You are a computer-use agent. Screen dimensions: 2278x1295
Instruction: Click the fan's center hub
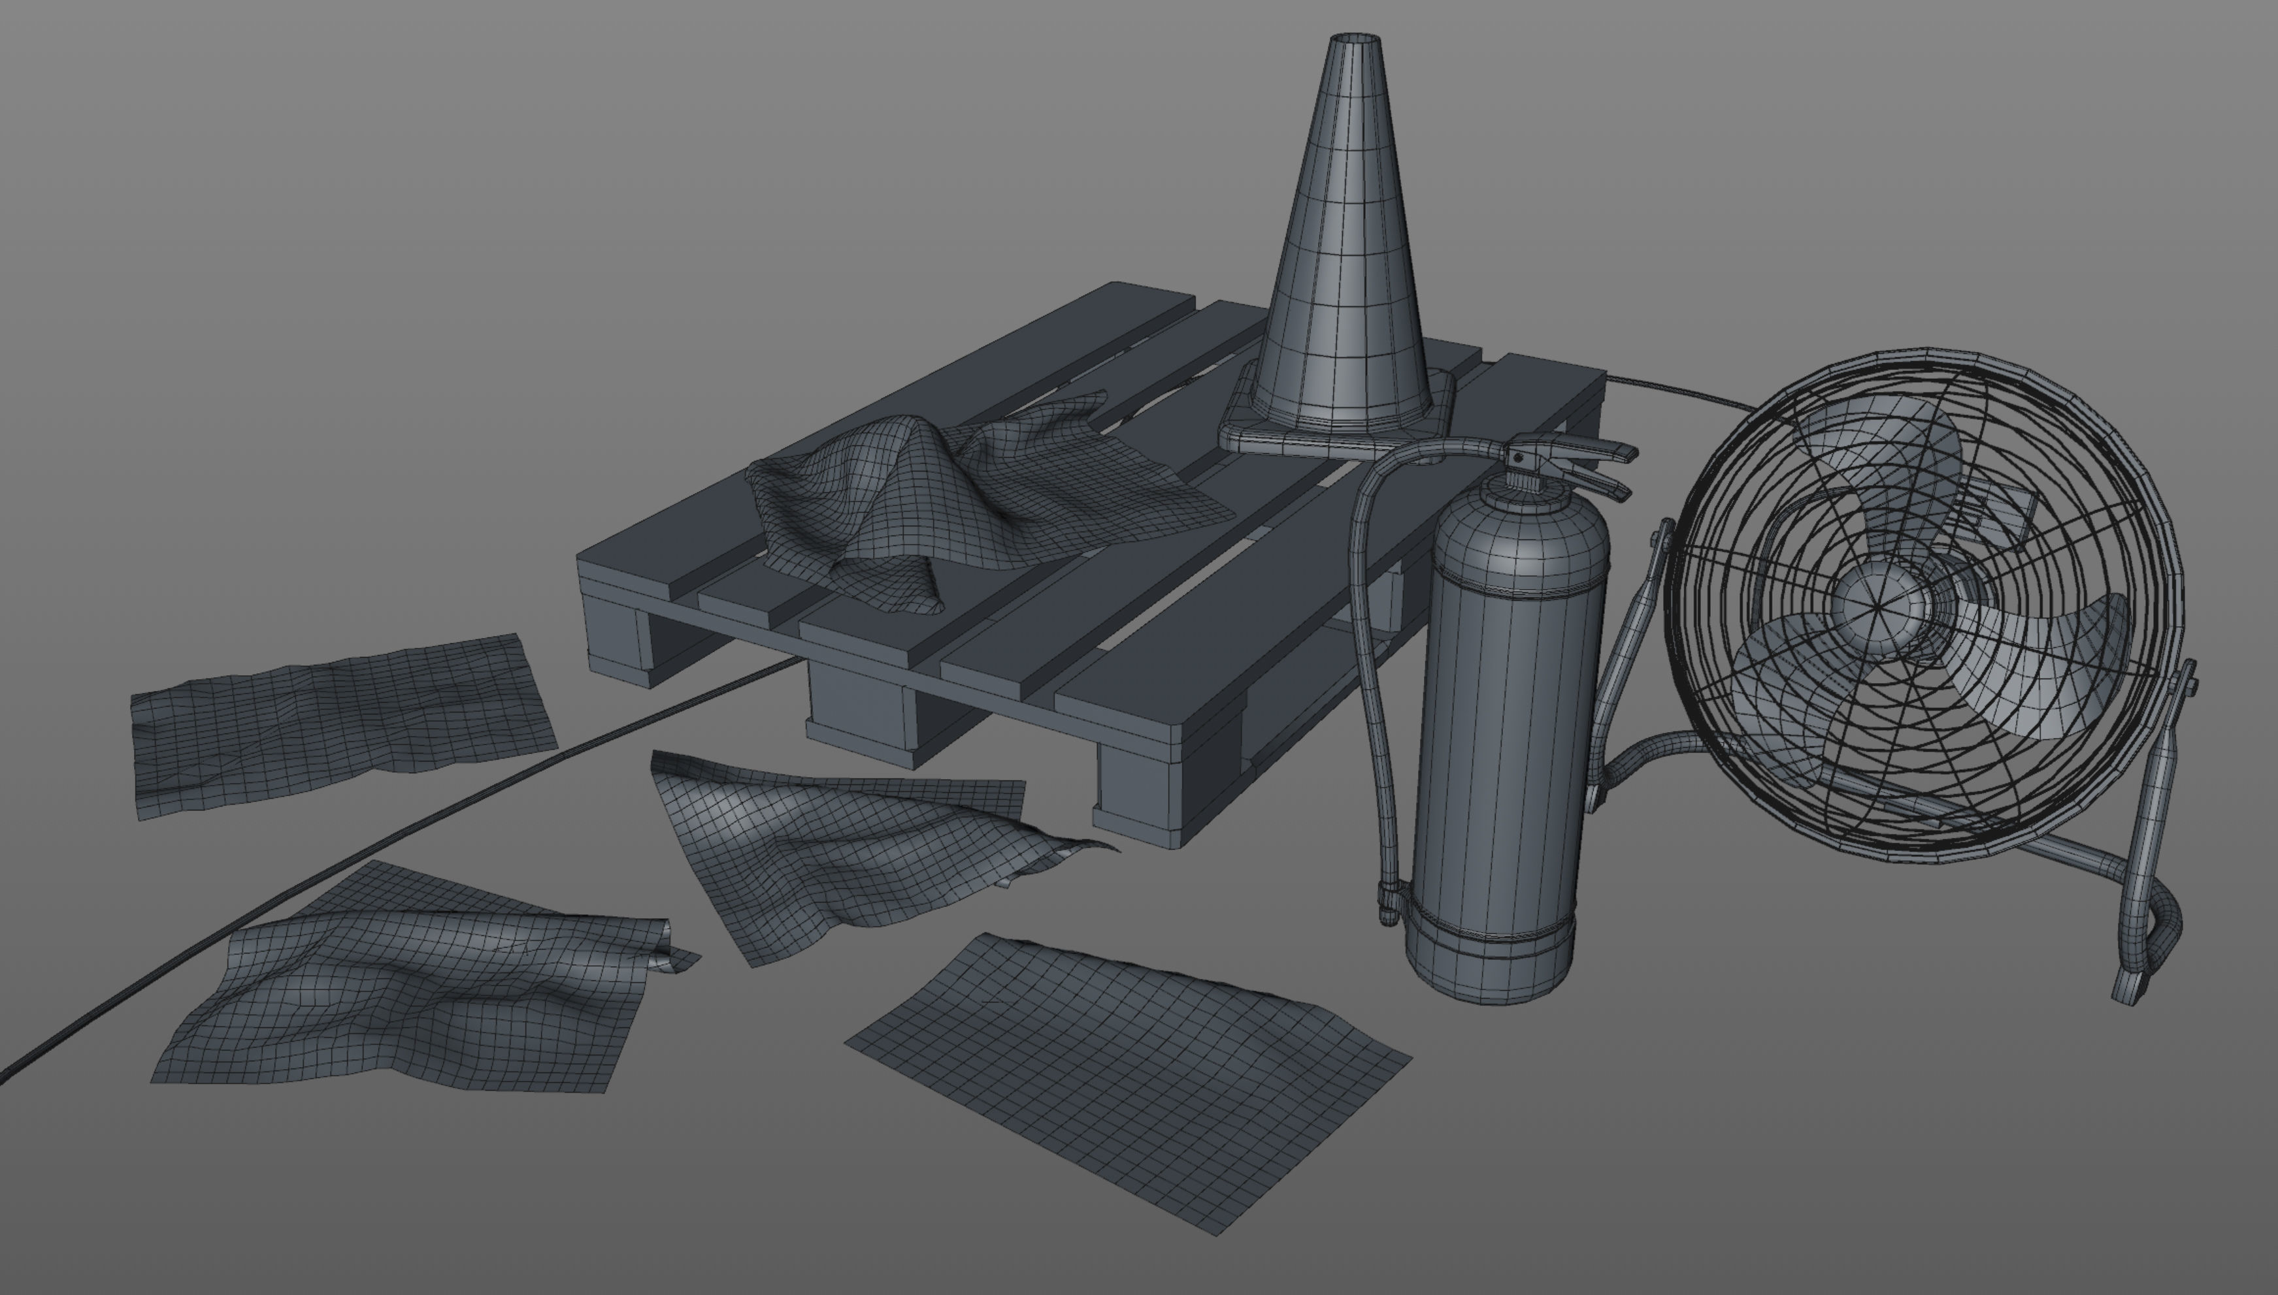pyautogui.click(x=1879, y=607)
